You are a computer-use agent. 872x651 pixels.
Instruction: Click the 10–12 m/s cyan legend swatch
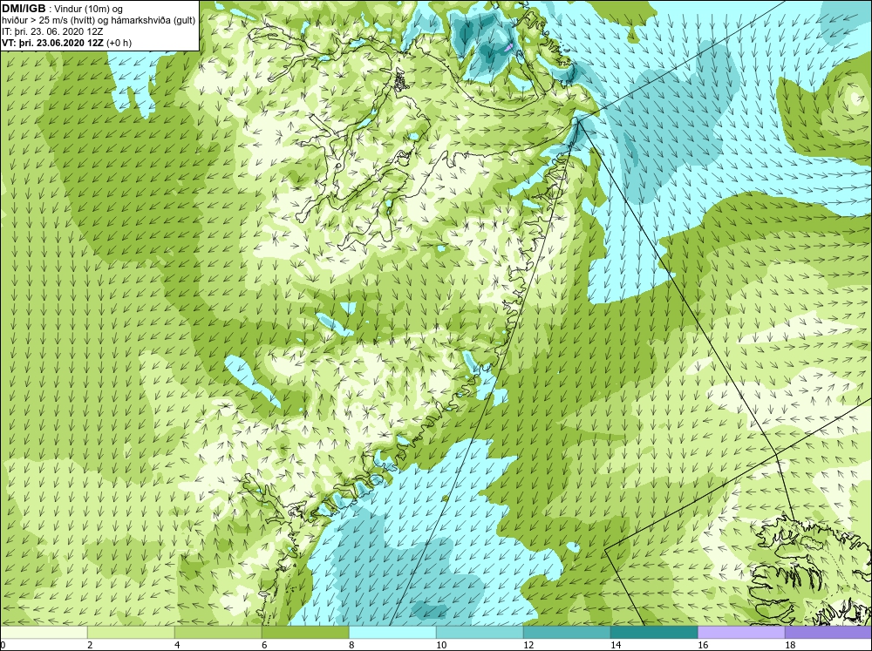click(480, 633)
